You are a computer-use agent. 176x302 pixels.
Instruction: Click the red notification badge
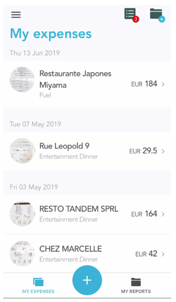136,19
